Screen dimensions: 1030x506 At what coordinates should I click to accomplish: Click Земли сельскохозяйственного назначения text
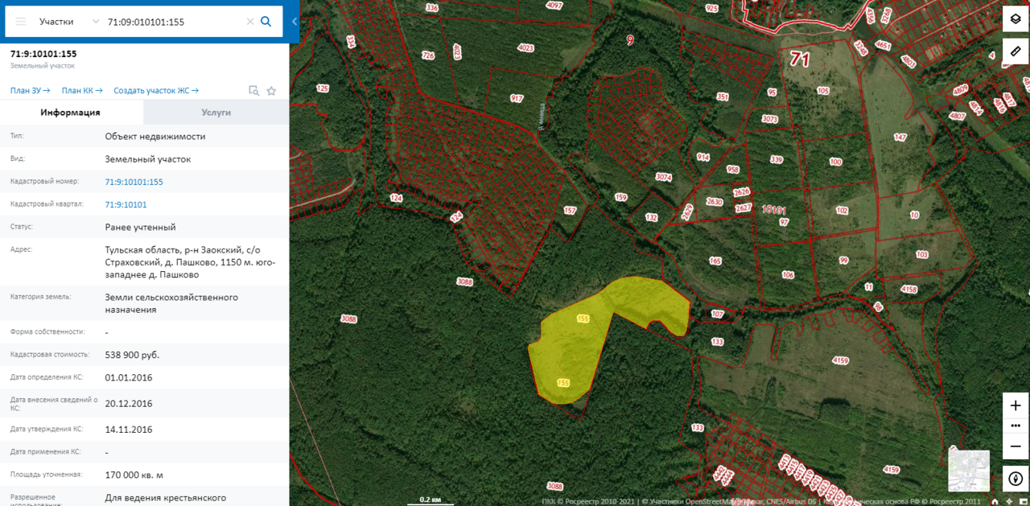(171, 303)
